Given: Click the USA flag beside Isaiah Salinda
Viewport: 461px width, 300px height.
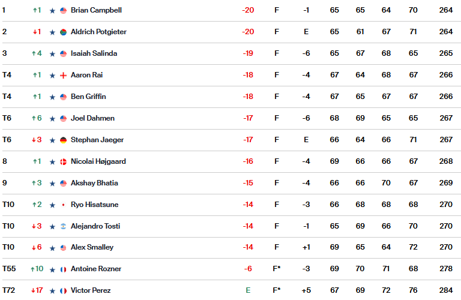Looking at the screenshot, I should (63, 54).
